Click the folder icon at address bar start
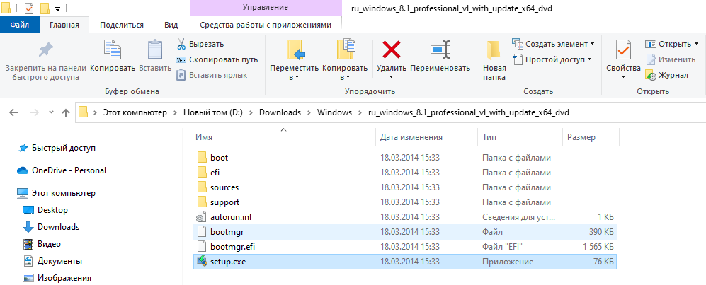The width and height of the screenshot is (706, 285). pyautogui.click(x=84, y=112)
